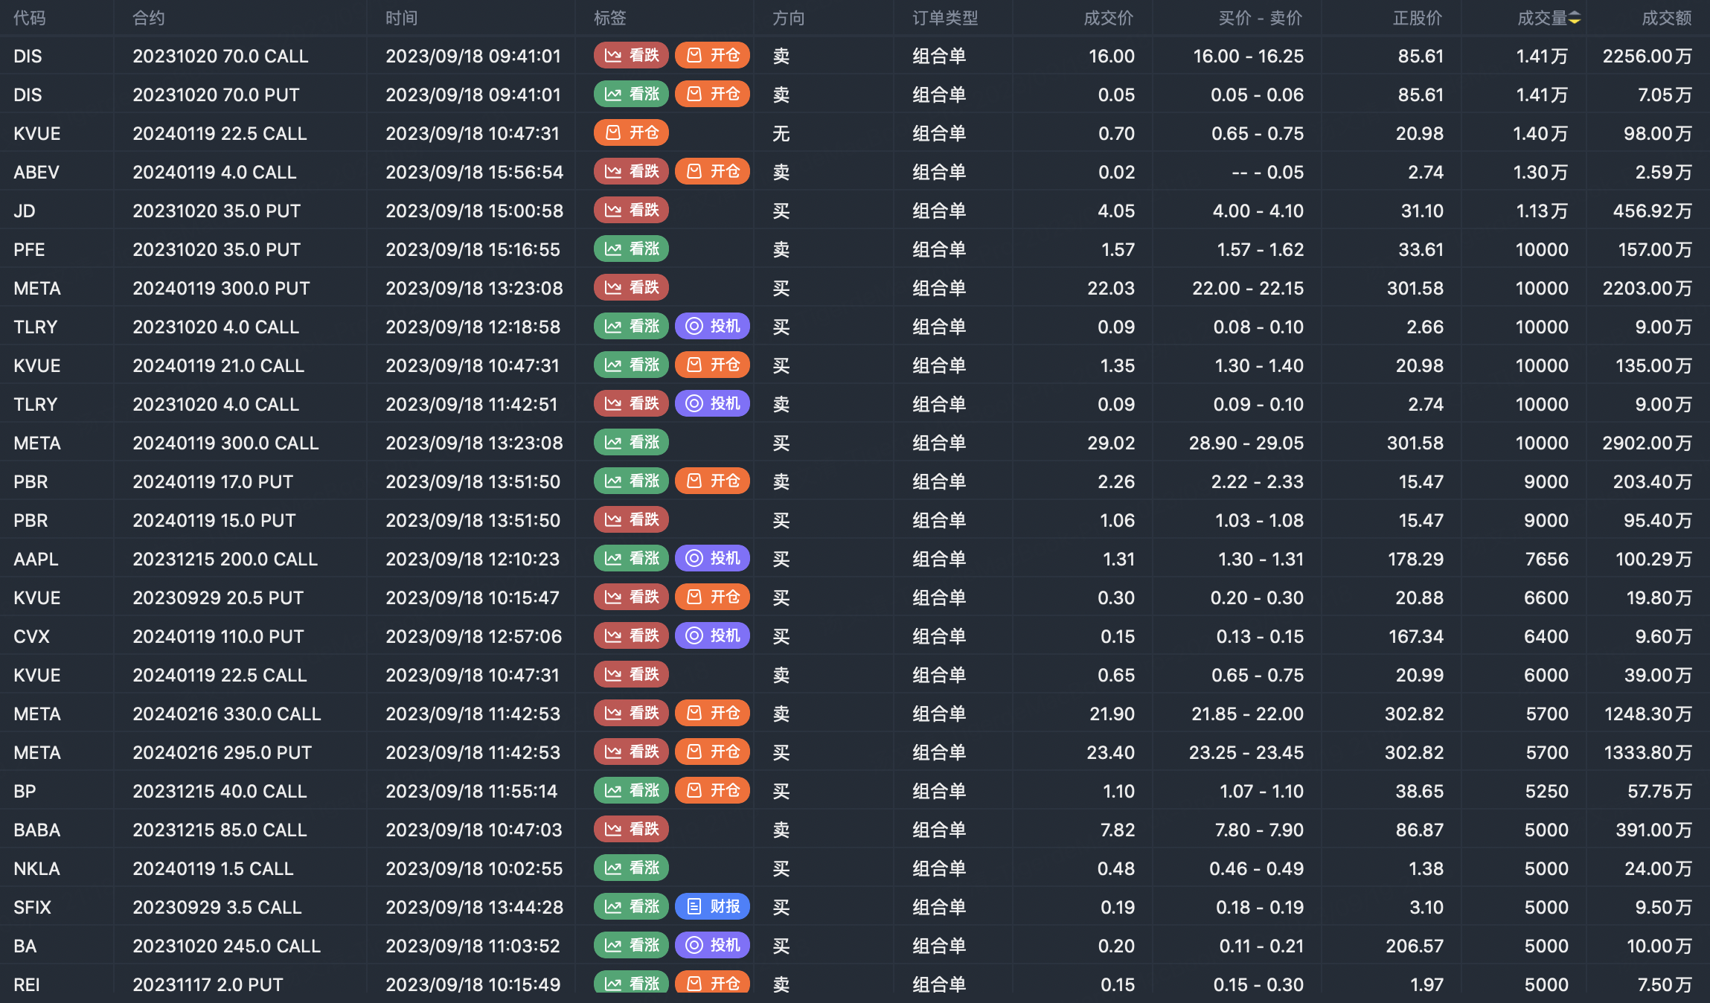Toggle sort arrows on 成交量 column
The width and height of the screenshot is (1710, 1003).
1575,19
